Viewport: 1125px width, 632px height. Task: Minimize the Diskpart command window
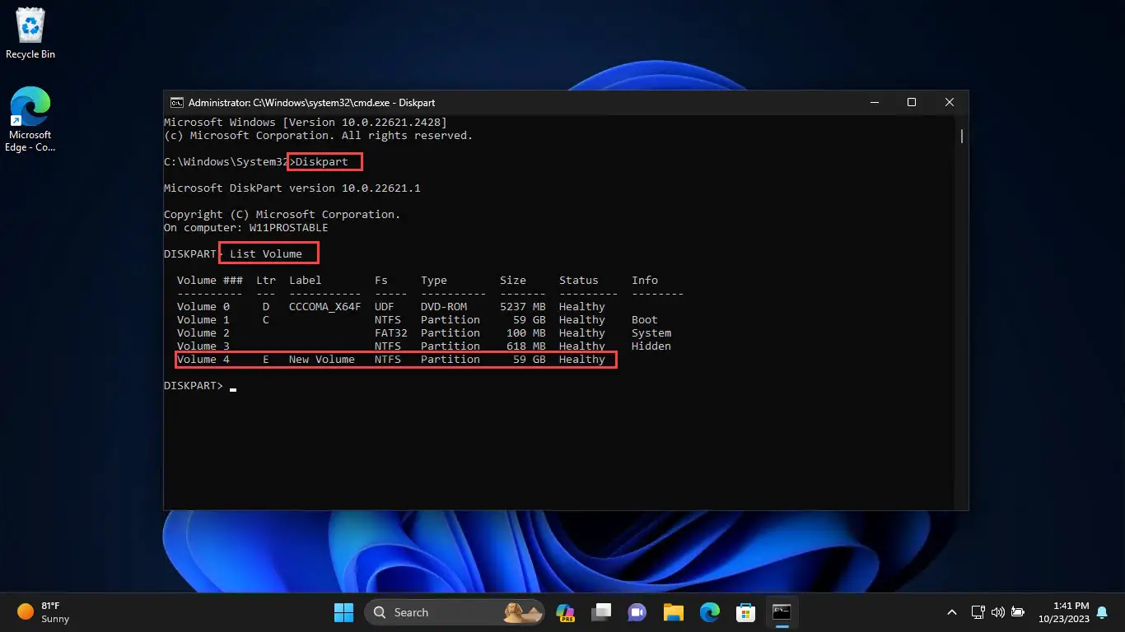(874, 103)
